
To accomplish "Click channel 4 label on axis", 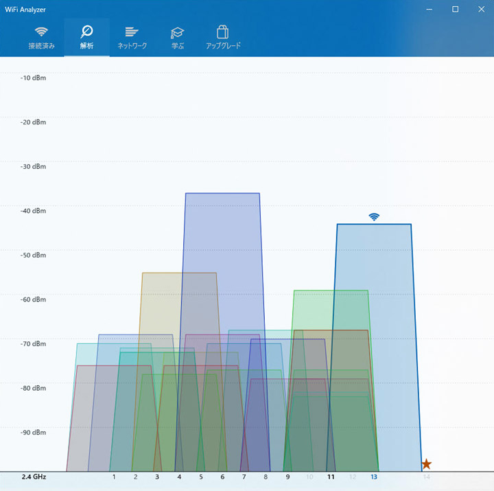I will [179, 477].
